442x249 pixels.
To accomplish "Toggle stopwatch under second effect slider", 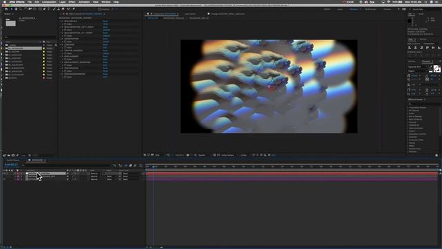I will [66, 30].
